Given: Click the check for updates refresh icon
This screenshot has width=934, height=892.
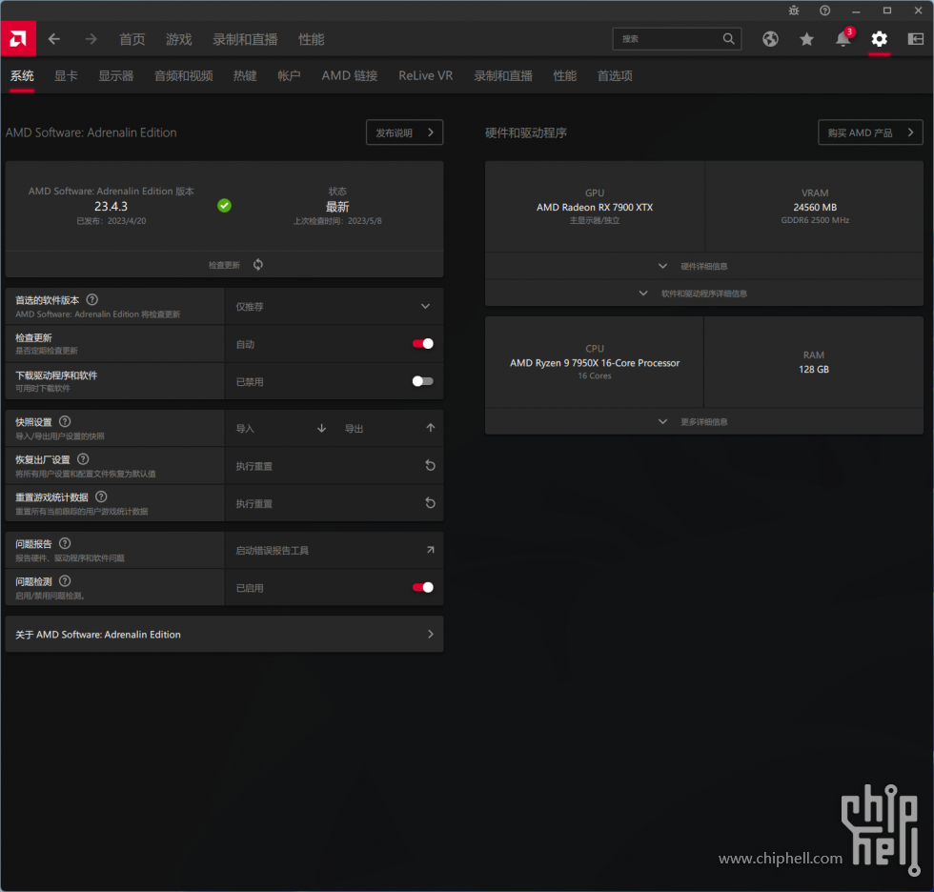Looking at the screenshot, I should coord(258,264).
